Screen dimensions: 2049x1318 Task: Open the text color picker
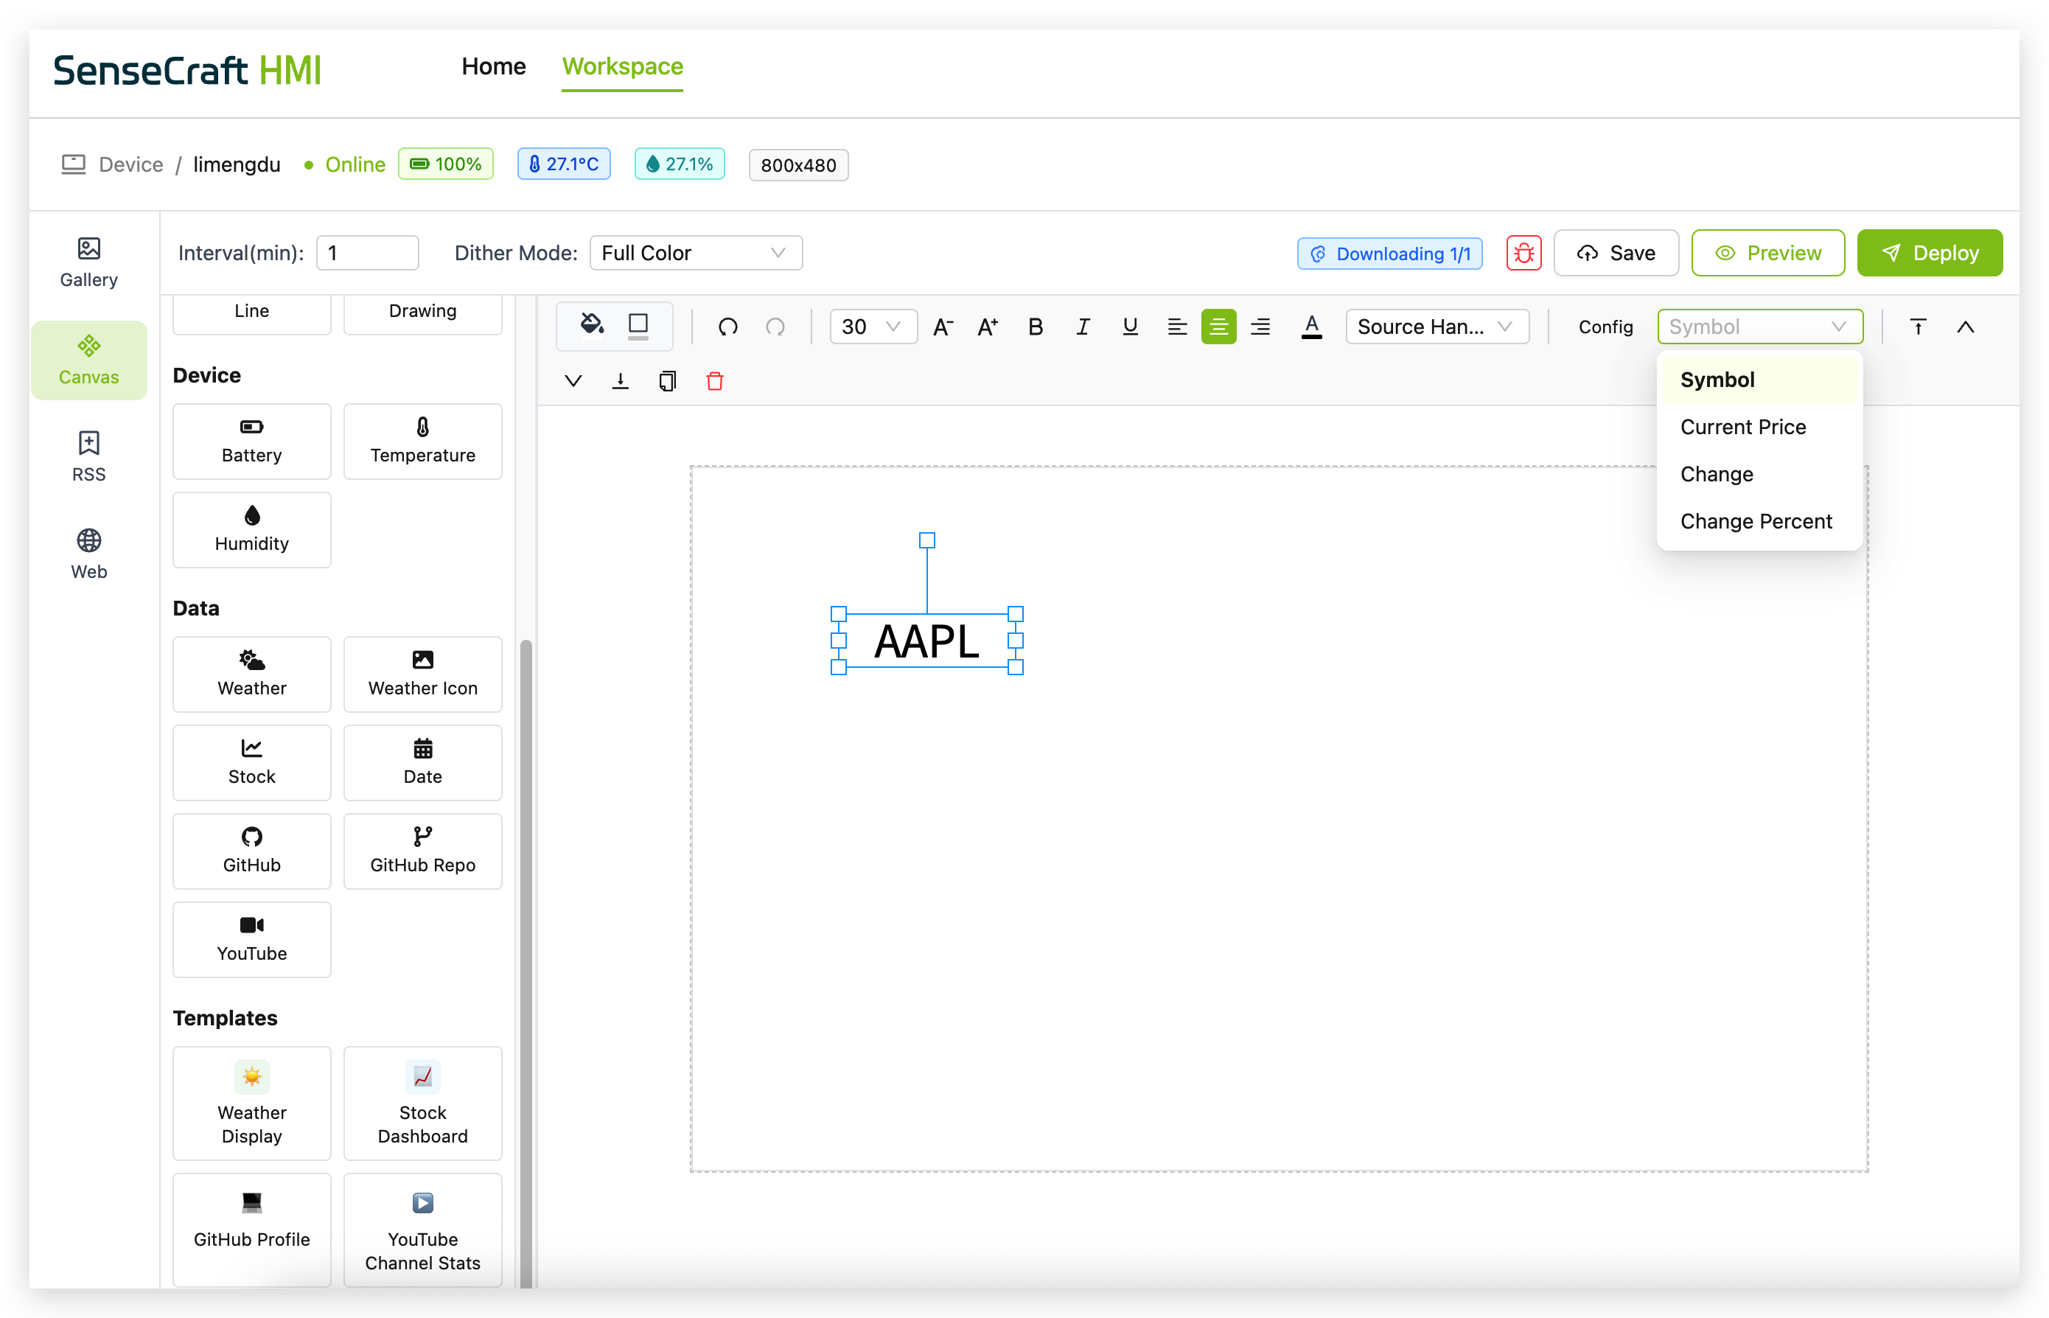pyautogui.click(x=1311, y=326)
